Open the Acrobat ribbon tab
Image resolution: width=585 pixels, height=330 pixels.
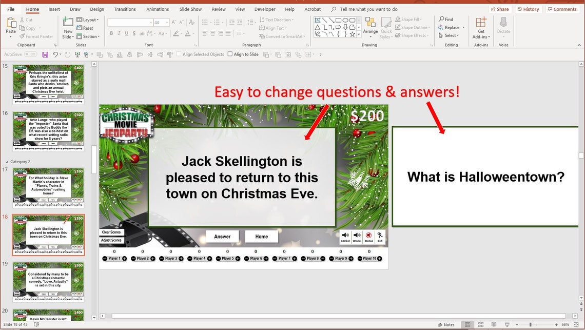[x=313, y=9]
